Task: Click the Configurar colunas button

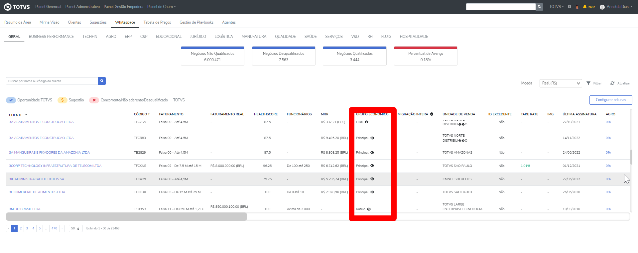Action: click(x=611, y=100)
